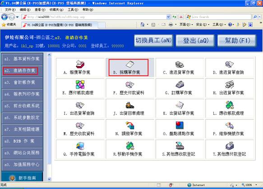263x189 pixels.
Task: Select J. 出貨回車處理 forklift icon
Action: (130, 105)
